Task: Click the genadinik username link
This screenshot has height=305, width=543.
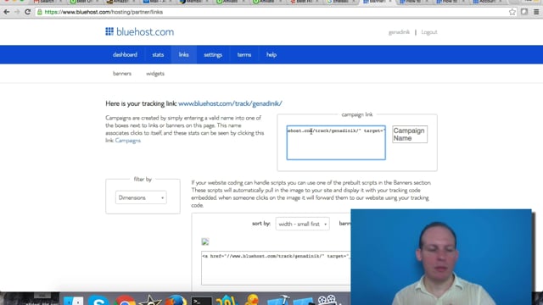Action: [399, 32]
